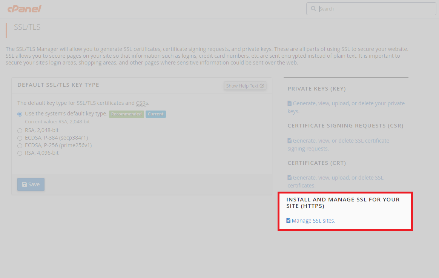Select the ECDSA, P-384 (secp384r1) option
This screenshot has width=439, height=278.
click(x=20, y=138)
